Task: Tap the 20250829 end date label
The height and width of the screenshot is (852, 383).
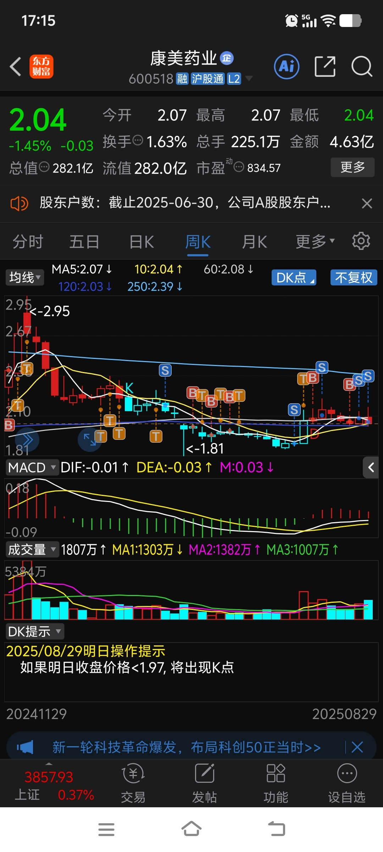Action: coord(344,714)
